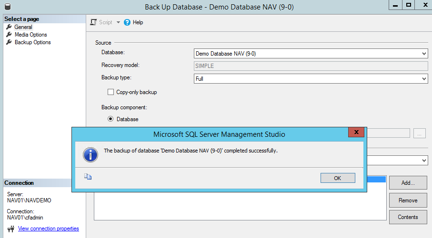The height and width of the screenshot is (238, 432).
Task: Click the Contents button
Action: 408,217
